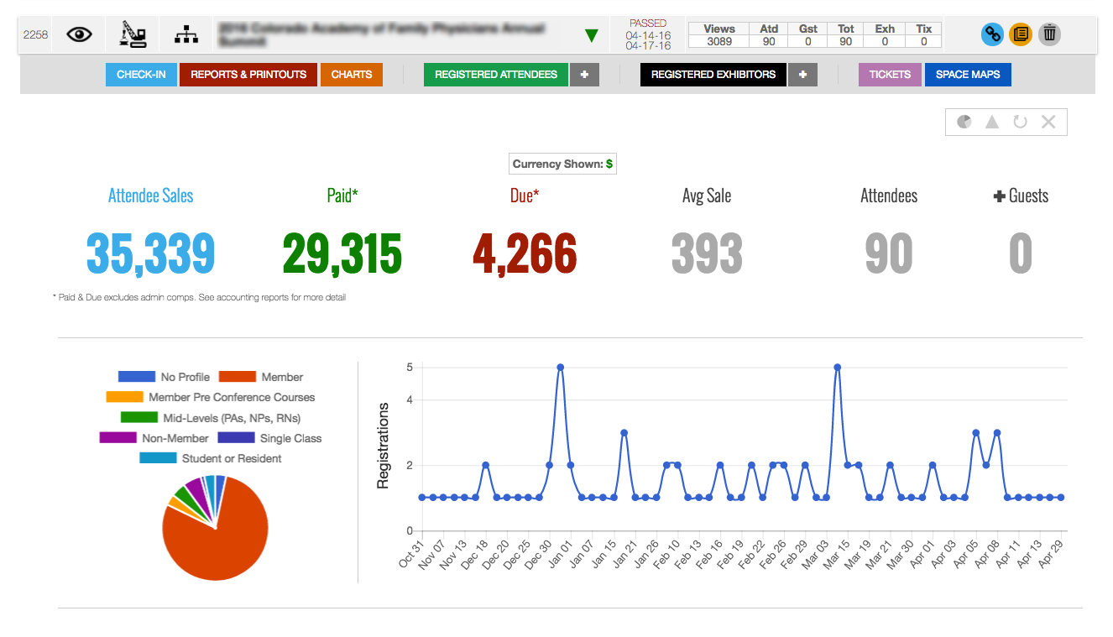Collapse the panel with the gray up triangle

tap(992, 122)
